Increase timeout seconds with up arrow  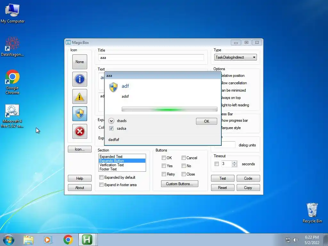click(234, 162)
